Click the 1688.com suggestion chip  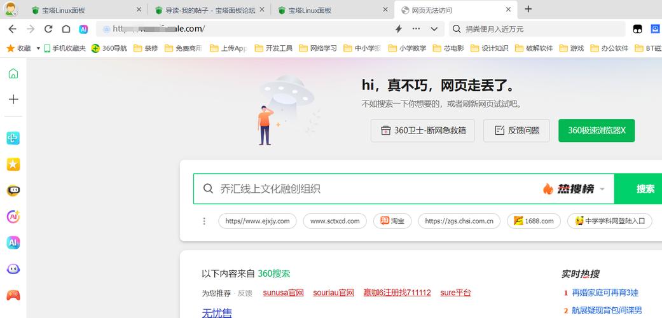pos(534,221)
